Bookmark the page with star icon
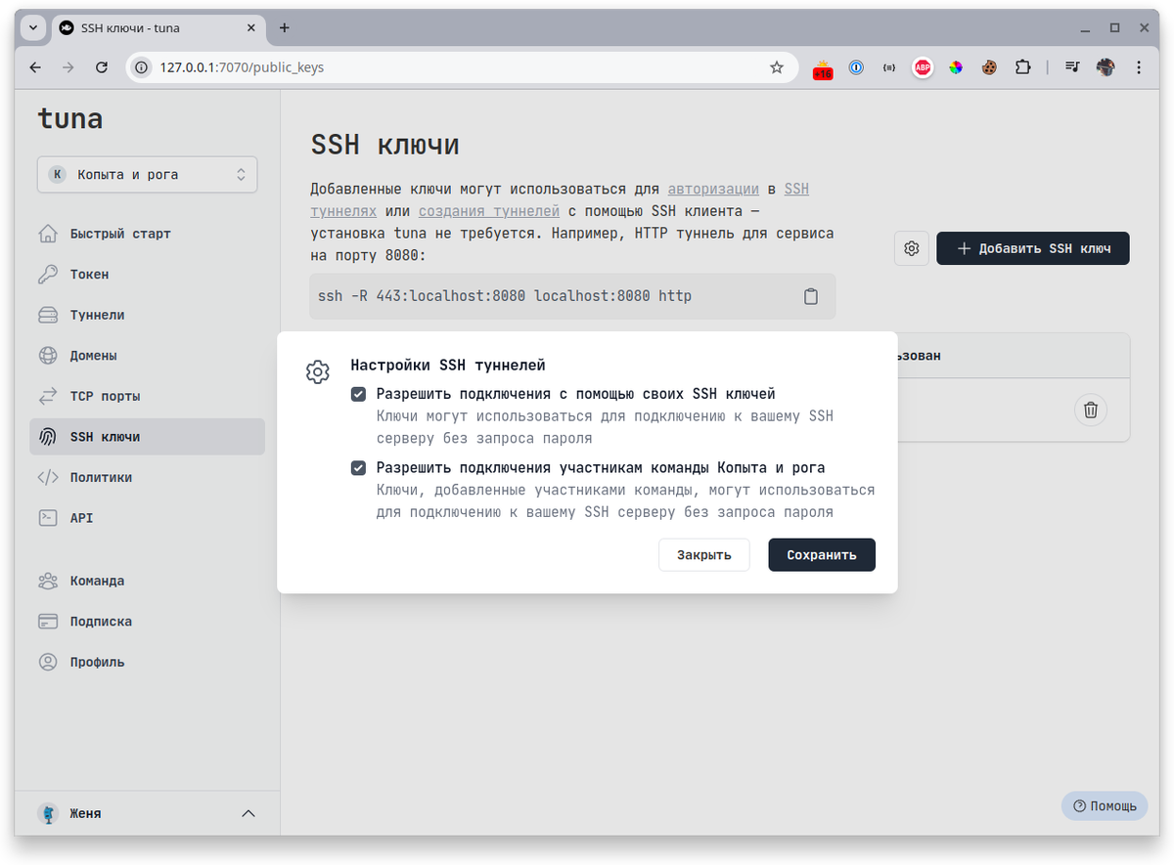The image size is (1174, 865). tap(777, 67)
